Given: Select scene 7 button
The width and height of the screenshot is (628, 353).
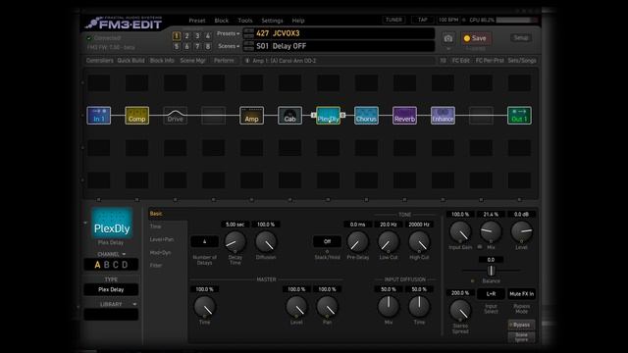Looking at the screenshot, I should tap(197, 46).
